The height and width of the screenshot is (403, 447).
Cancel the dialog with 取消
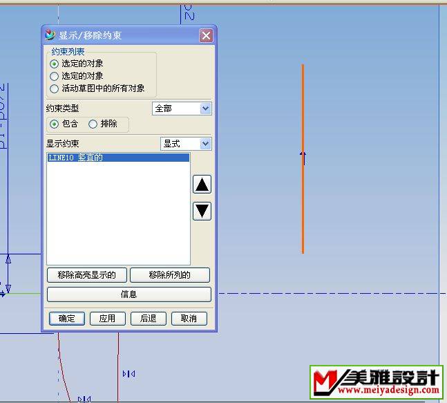pyautogui.click(x=189, y=319)
